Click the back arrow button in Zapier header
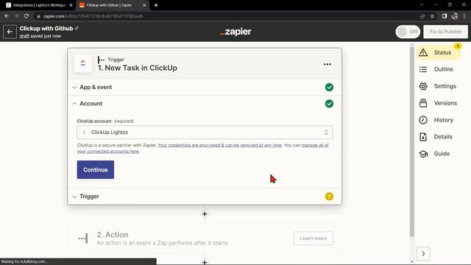 [x=10, y=32]
